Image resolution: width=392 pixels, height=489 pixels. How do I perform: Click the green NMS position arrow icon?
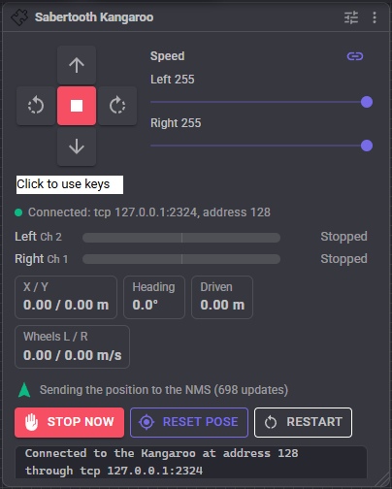tap(24, 390)
